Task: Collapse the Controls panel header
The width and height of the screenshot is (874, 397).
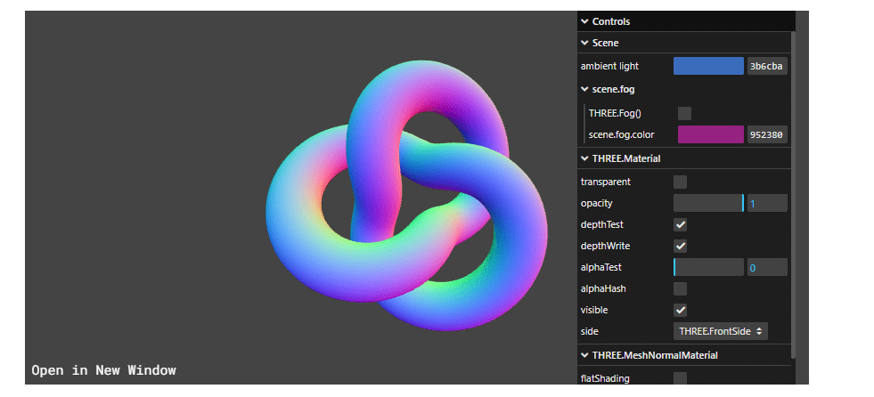Action: [x=686, y=21]
